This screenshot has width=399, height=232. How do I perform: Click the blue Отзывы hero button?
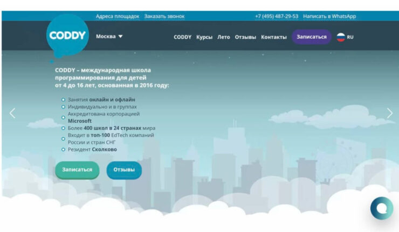point(124,170)
